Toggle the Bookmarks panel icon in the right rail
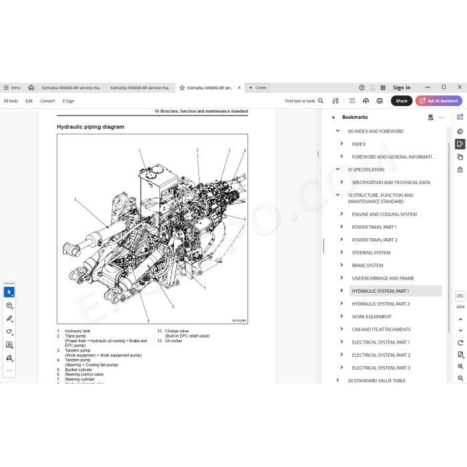 pos(460,144)
